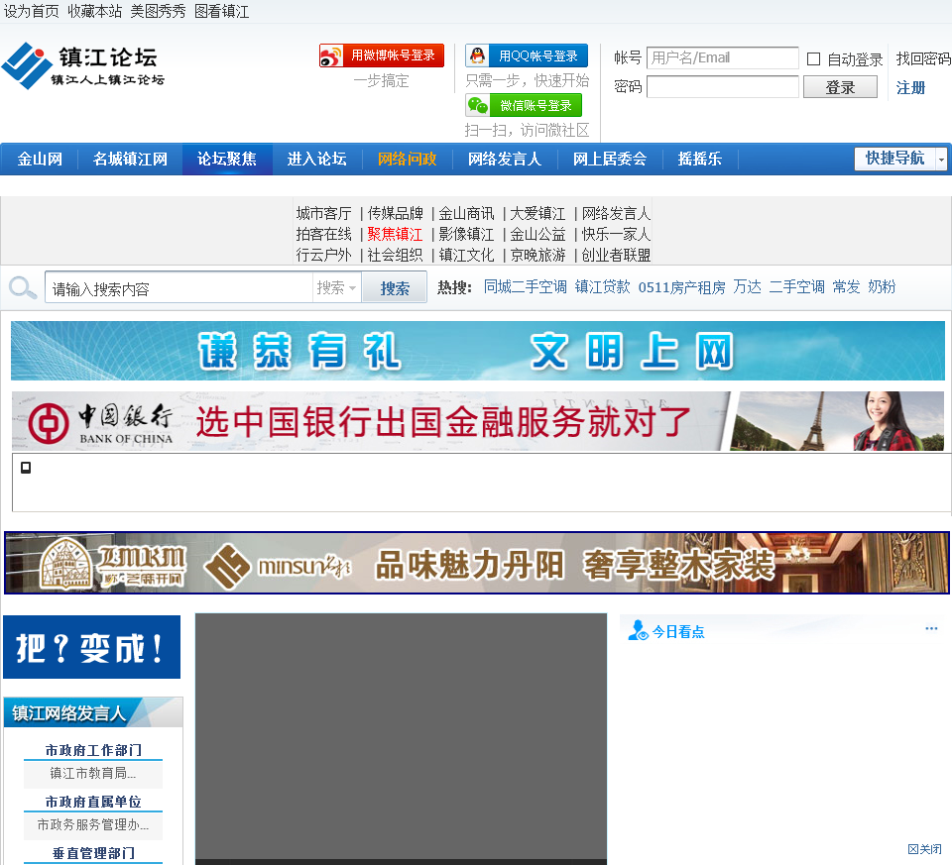
Task: Open the 金山商讯 board link
Action: pyautogui.click(x=466, y=213)
